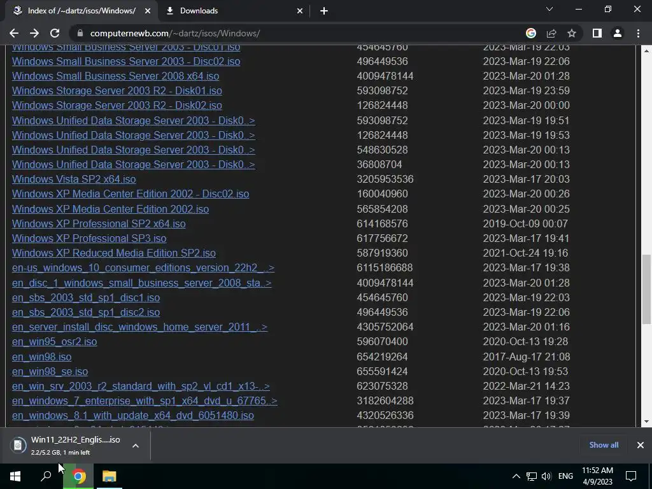Download en_win95_osr2.iso
The height and width of the screenshot is (489, 652).
point(55,342)
